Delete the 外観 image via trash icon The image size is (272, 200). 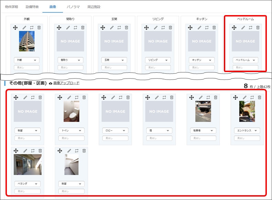[x=39, y=27]
